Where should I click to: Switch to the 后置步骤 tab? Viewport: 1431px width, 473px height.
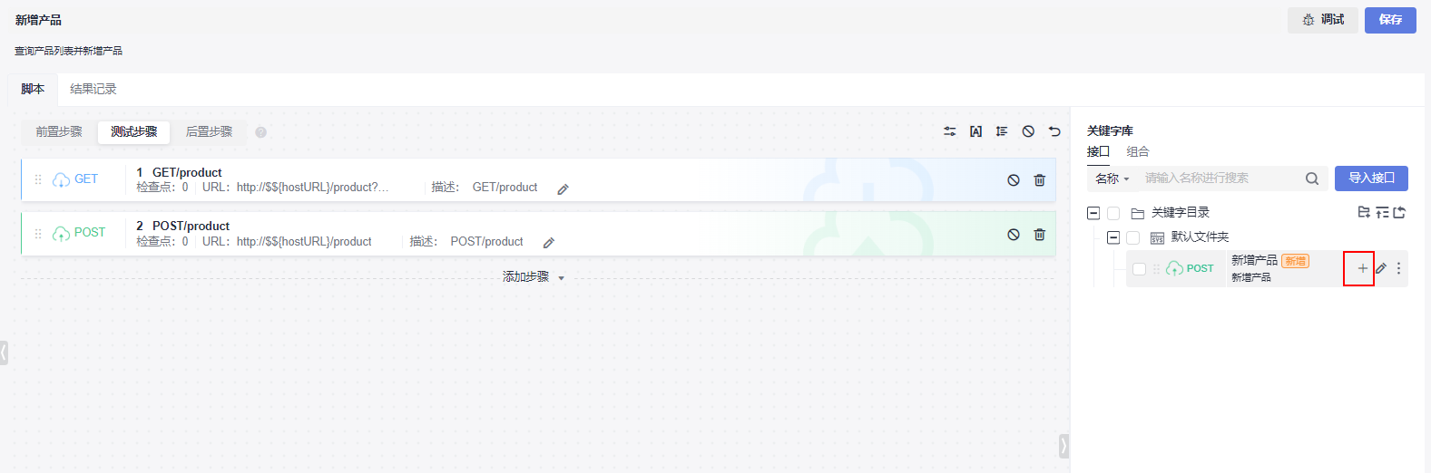[209, 131]
